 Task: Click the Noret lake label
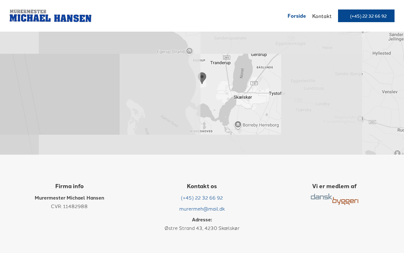(242, 73)
